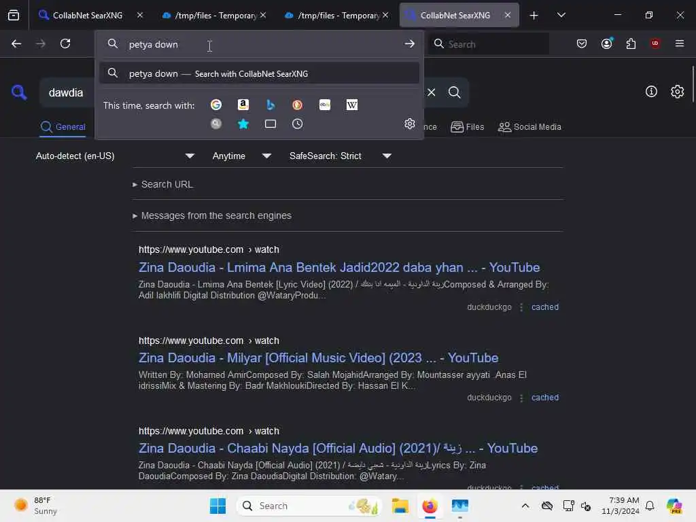Click the Firefox toolbar Search box
This screenshot has width=696, height=522.
[489, 44]
